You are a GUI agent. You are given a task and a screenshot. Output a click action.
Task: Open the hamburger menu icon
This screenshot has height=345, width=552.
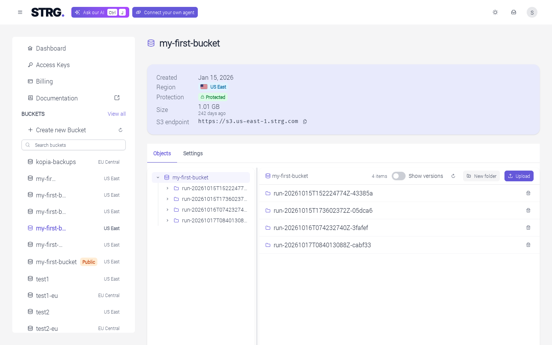tap(20, 12)
